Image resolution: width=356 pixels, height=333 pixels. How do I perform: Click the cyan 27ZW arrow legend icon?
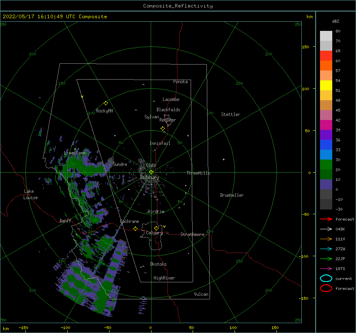[326, 249]
